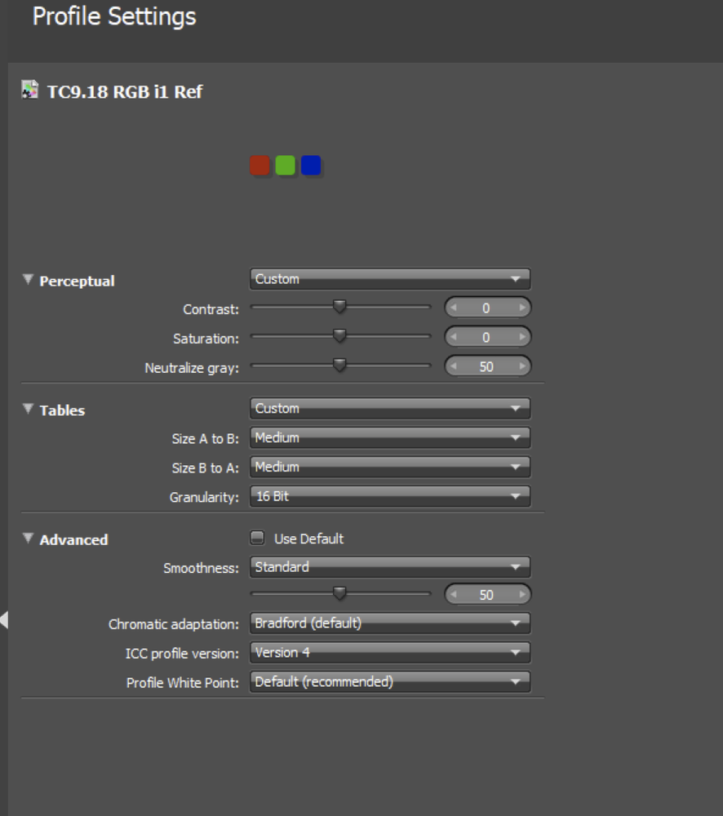Open the Perceptual preset dropdown
This screenshot has width=723, height=816.
[x=389, y=279]
